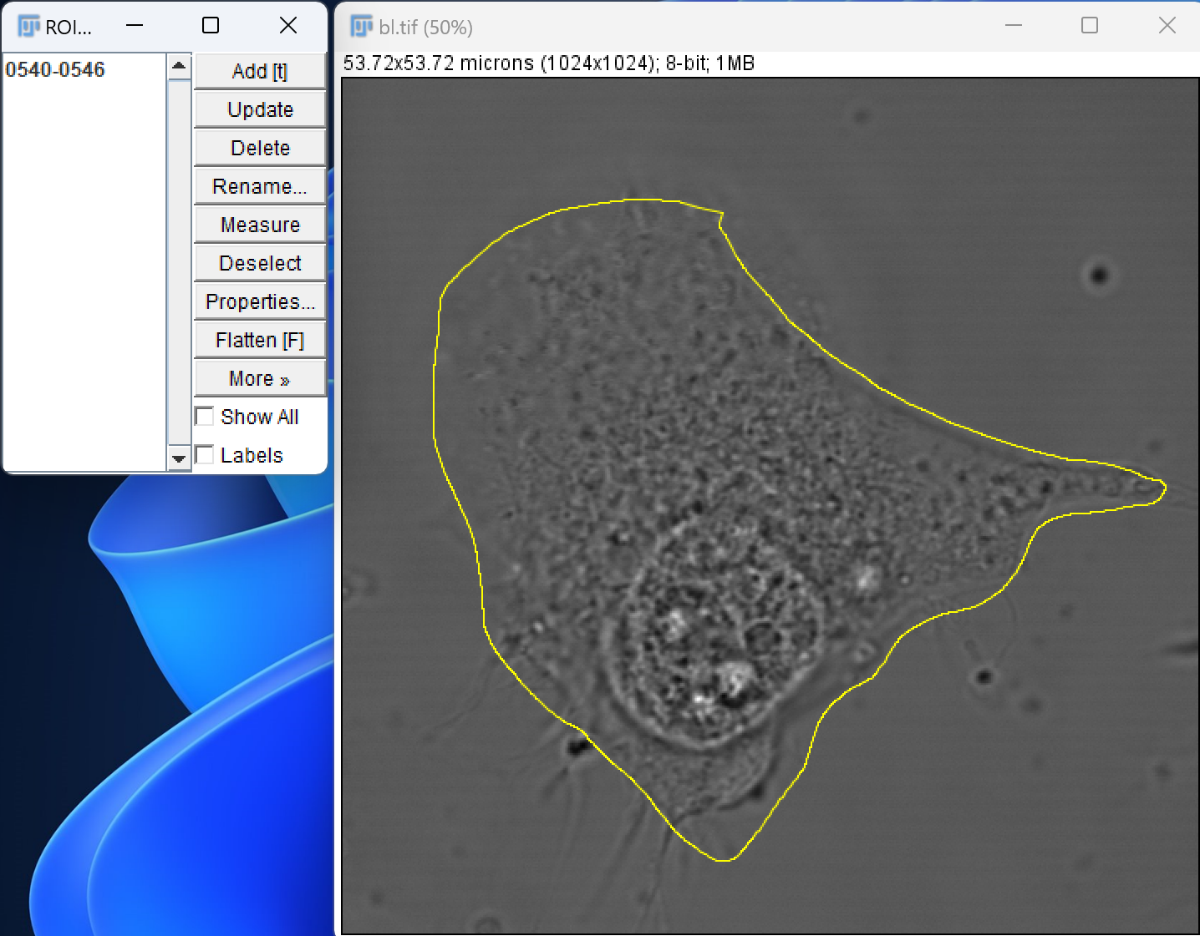Open the Rename... dialog

pyautogui.click(x=260, y=186)
